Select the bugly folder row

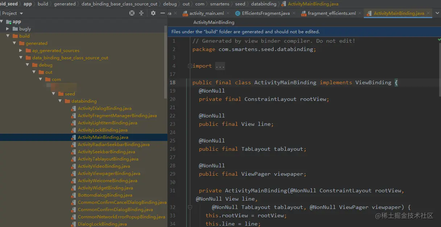(x=83, y=29)
